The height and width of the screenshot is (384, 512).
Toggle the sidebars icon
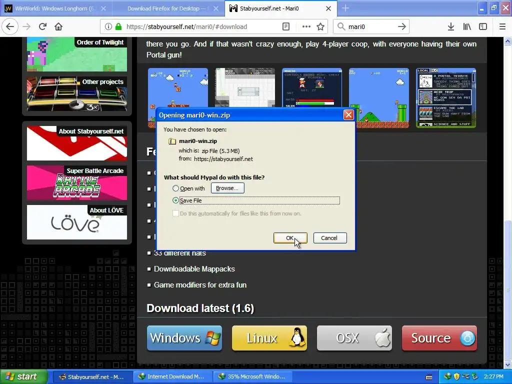coord(483,27)
